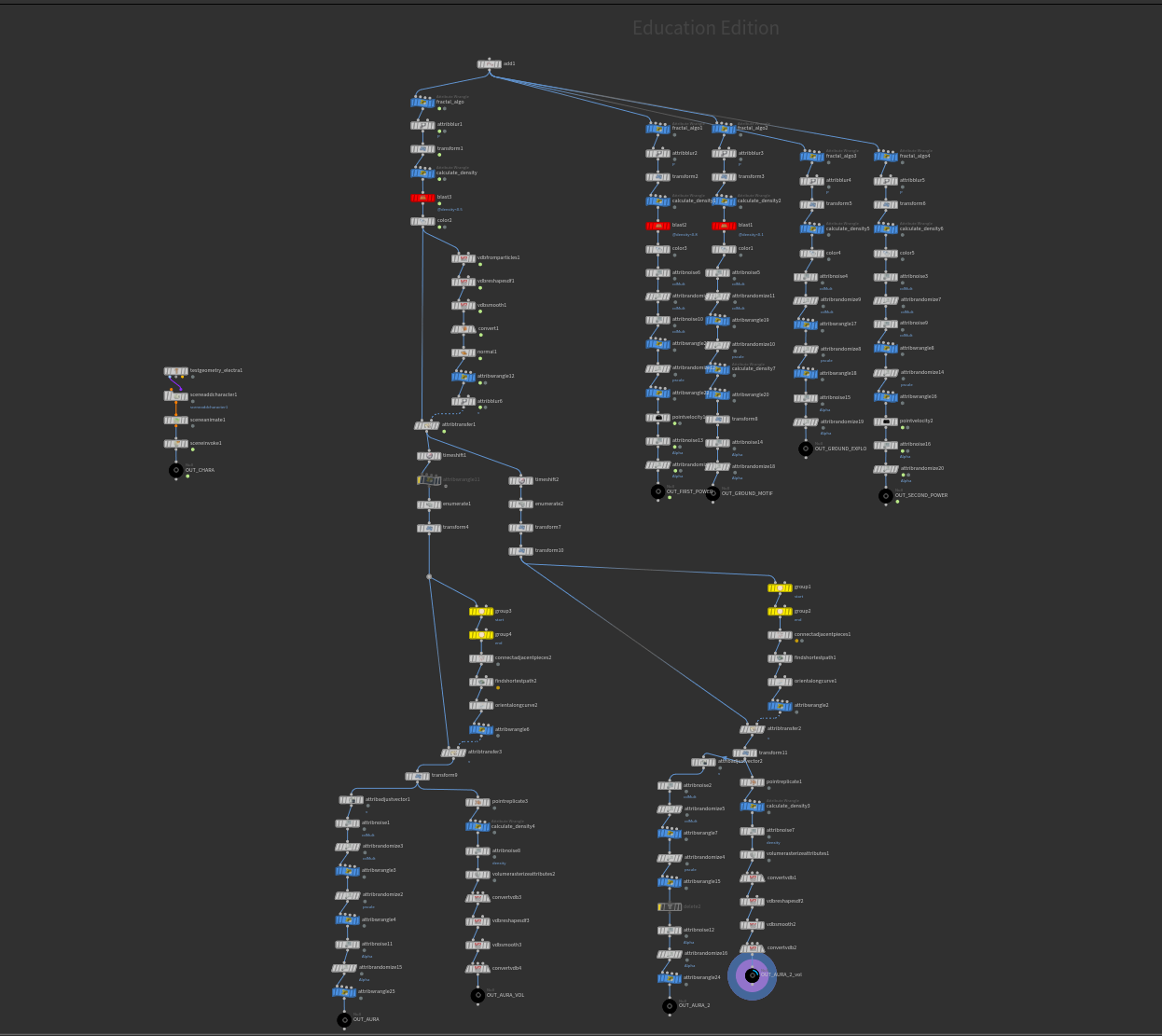This screenshot has width=1162, height=1036.
Task: Select the vdbsmooth3 node icon
Action: tap(477, 946)
